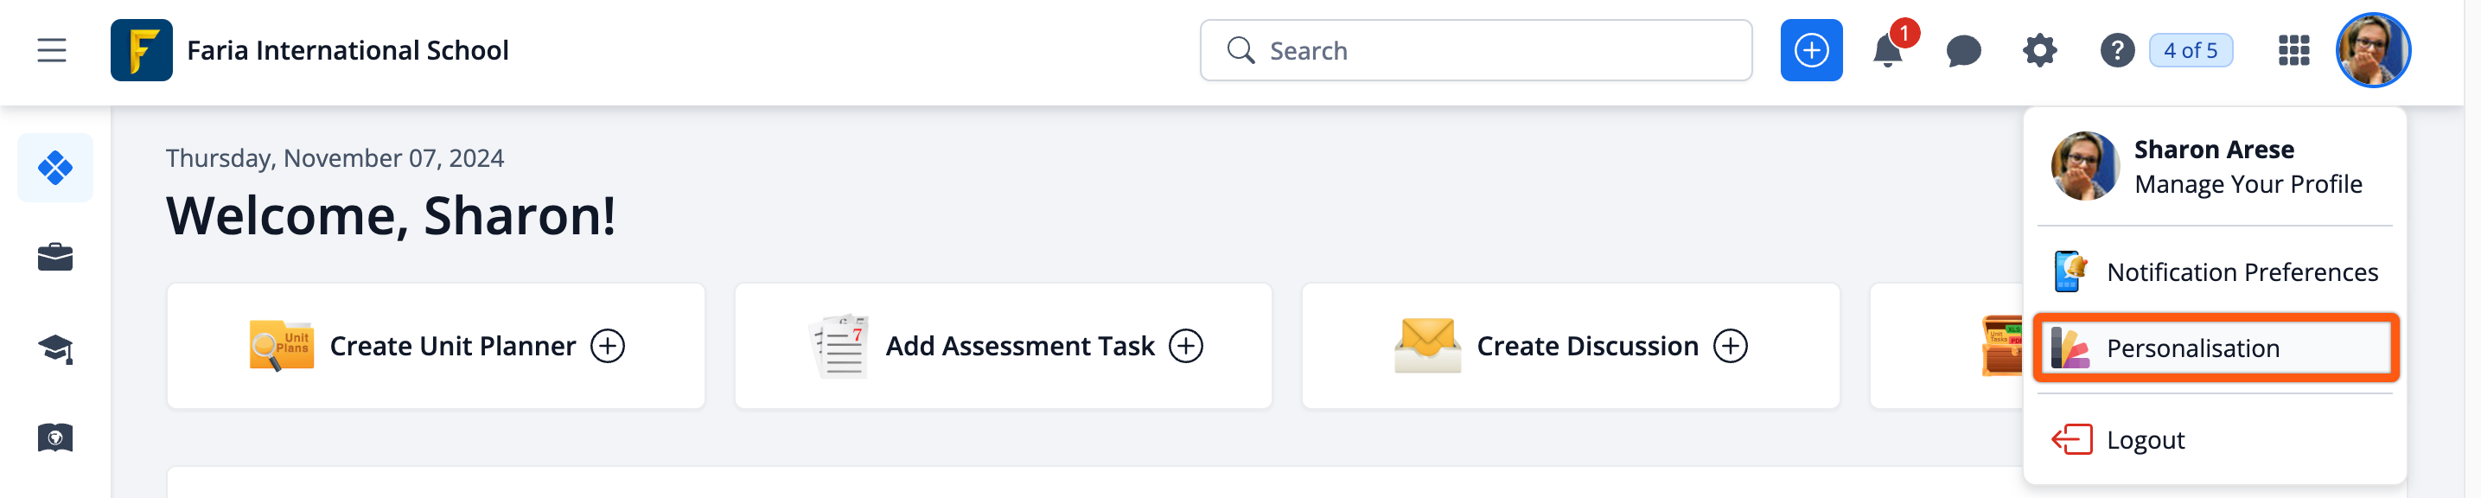Click the profile avatar in header
The width and height of the screenshot is (2481, 498).
point(2372,50)
